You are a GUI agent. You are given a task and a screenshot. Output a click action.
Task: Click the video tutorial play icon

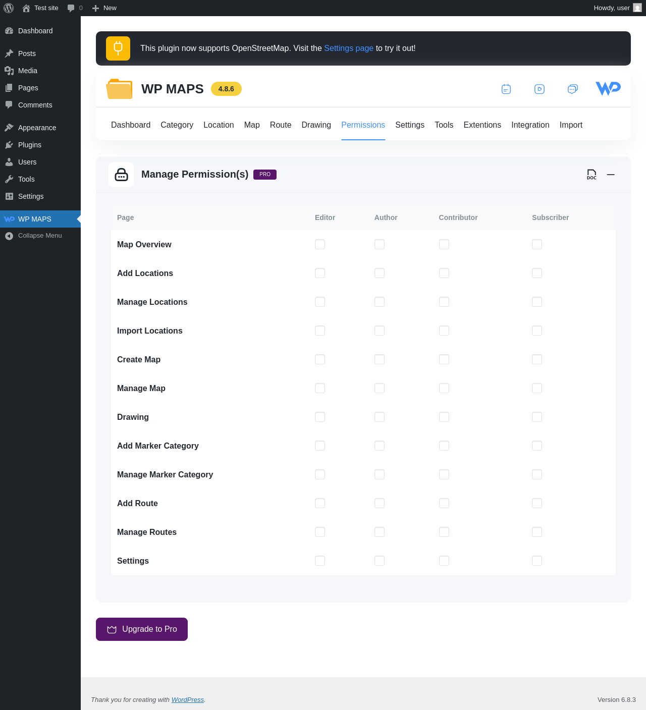pyautogui.click(x=540, y=89)
